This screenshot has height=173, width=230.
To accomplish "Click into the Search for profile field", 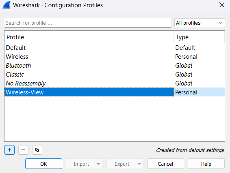I will click(88, 23).
